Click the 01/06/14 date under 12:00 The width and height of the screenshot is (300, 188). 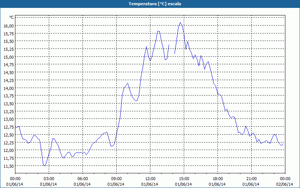[150, 184]
